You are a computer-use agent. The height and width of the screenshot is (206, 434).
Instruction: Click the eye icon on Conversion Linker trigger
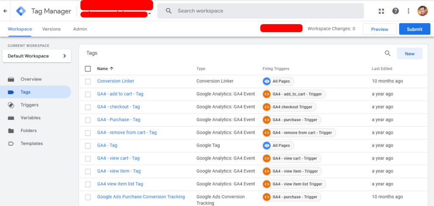coord(267,81)
